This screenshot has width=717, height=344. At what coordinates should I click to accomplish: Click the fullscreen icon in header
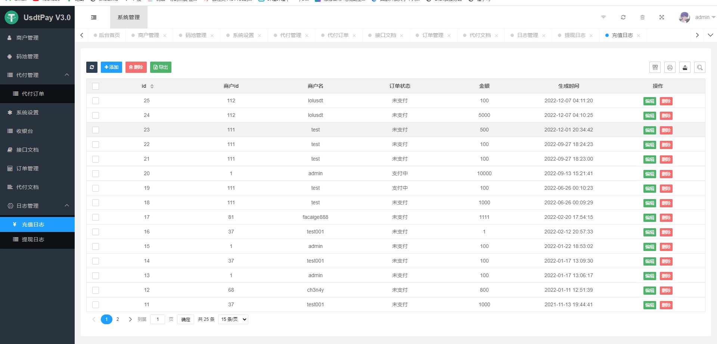pos(662,17)
